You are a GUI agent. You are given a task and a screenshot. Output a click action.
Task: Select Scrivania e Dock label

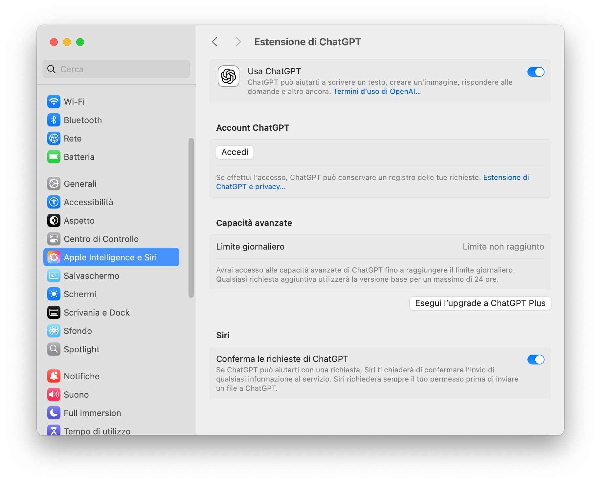coord(97,313)
